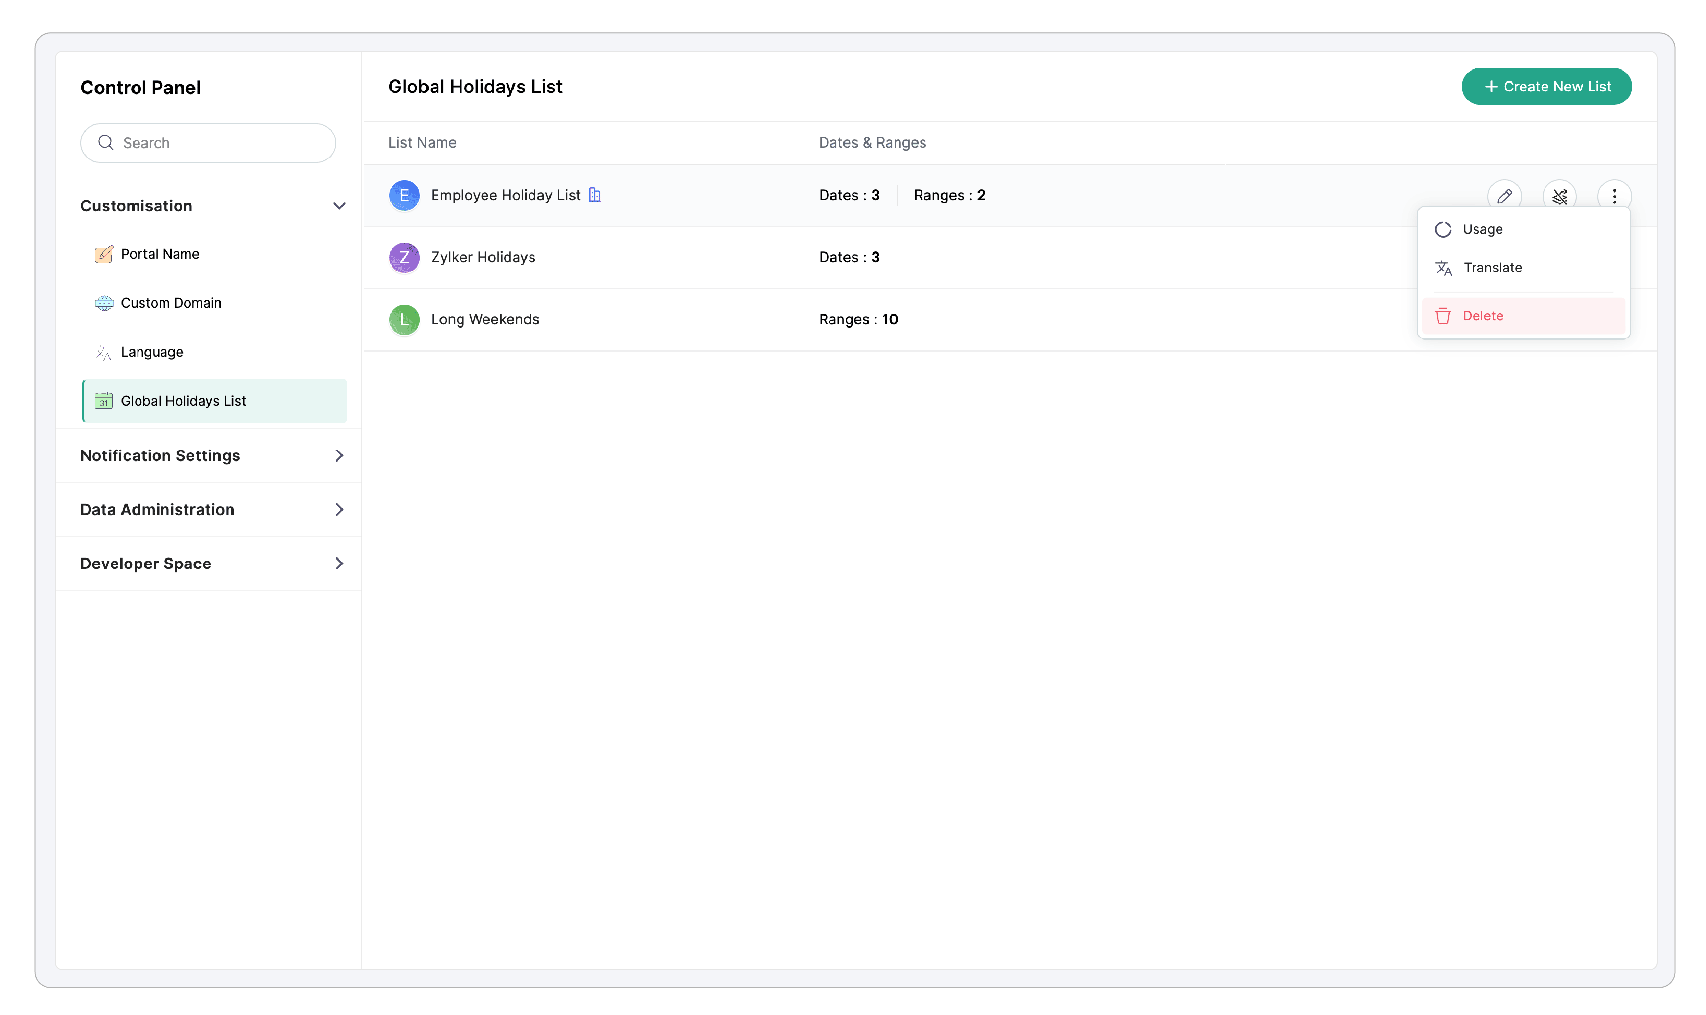
Task: Focus the Control Panel search field
Action: (219, 143)
